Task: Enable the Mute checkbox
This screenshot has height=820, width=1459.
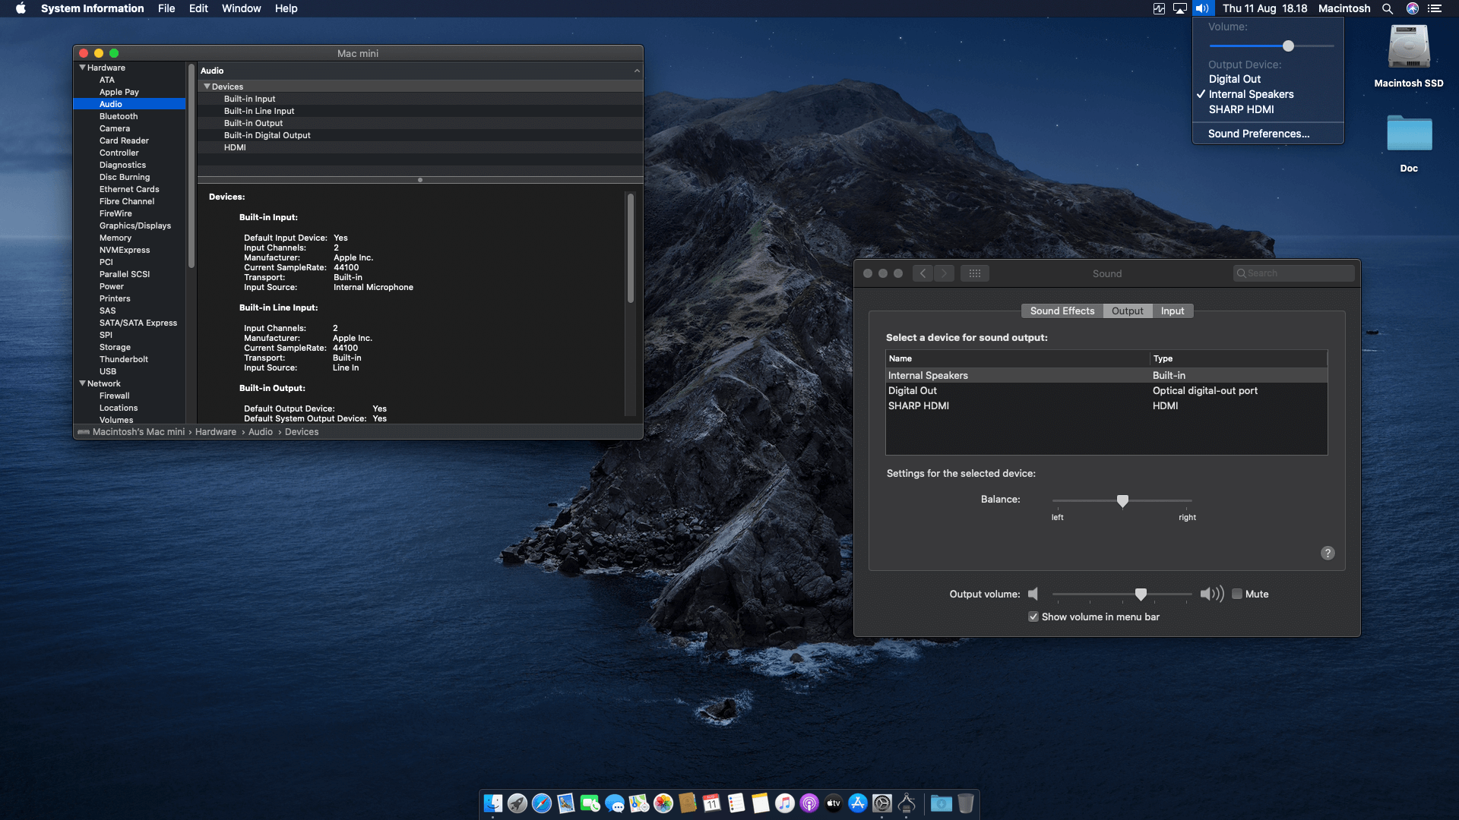Action: [x=1237, y=594]
